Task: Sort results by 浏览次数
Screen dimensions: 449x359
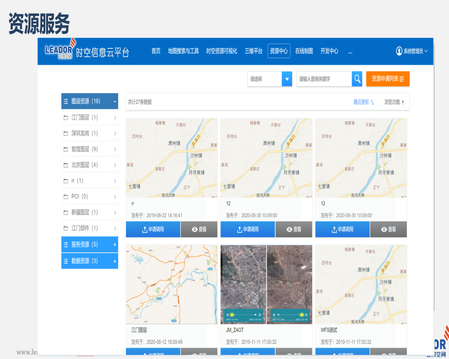Action: coord(394,102)
